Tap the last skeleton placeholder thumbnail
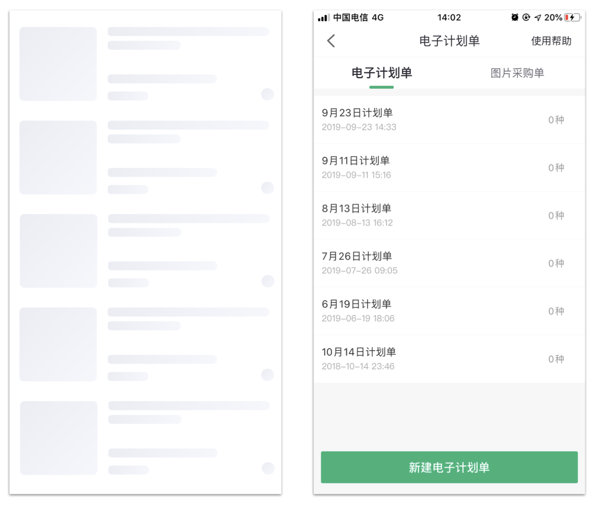 58,438
